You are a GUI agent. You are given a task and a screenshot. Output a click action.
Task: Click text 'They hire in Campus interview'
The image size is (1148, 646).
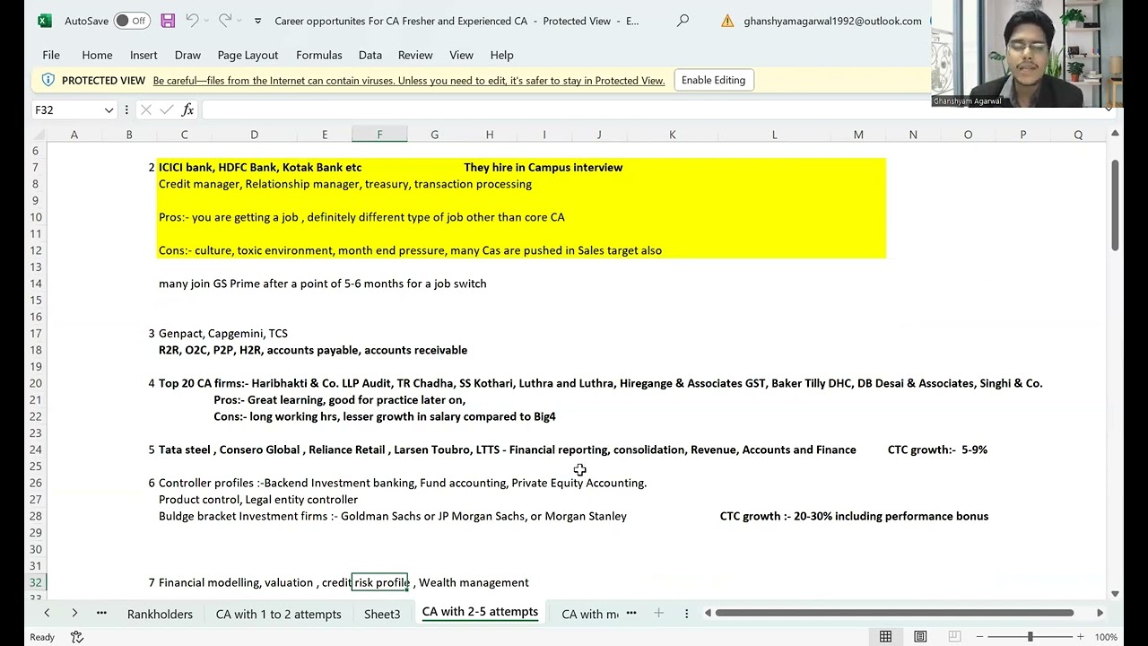(x=543, y=168)
